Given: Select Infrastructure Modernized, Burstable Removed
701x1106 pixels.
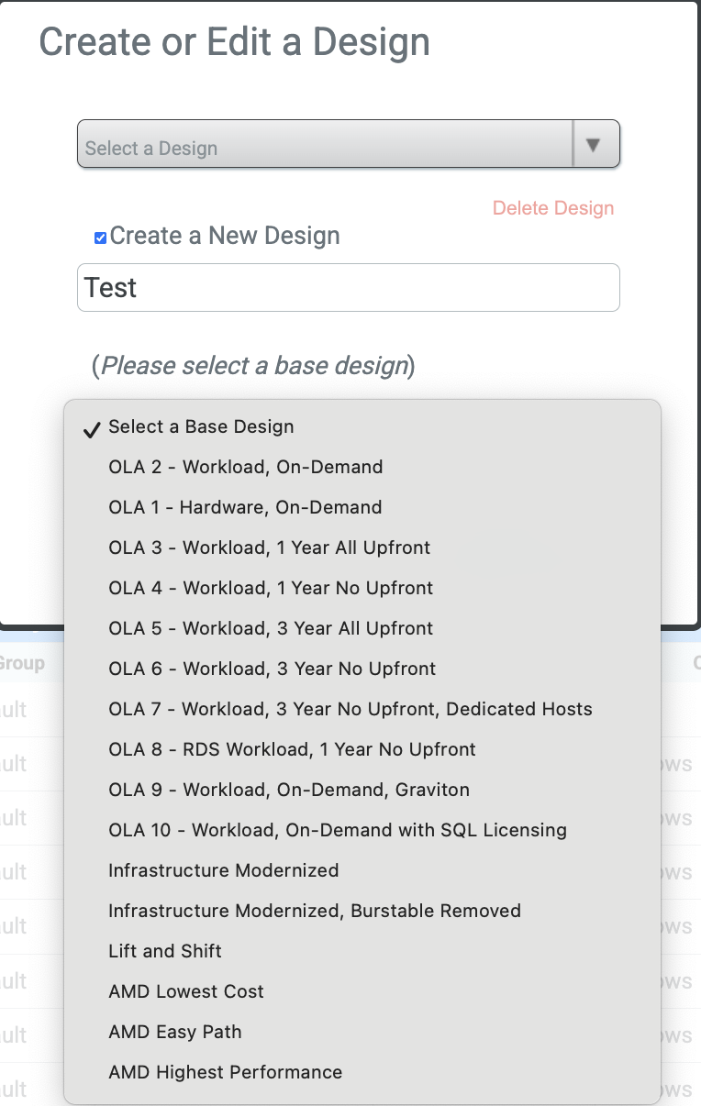Looking at the screenshot, I should pos(314,911).
